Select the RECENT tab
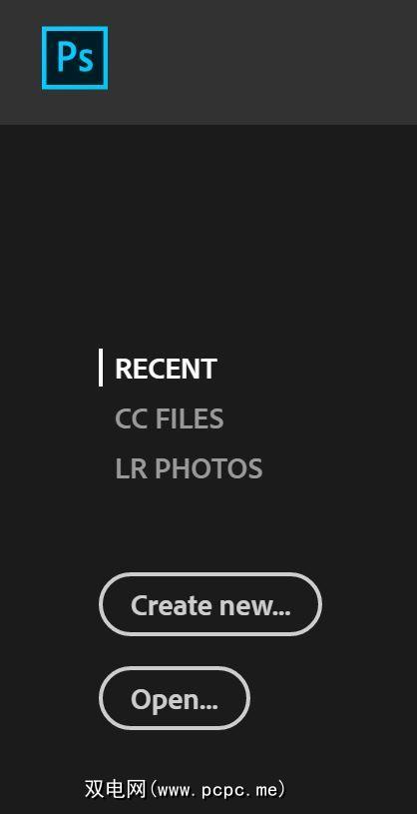Screen dimensions: 417x814 [166, 369]
